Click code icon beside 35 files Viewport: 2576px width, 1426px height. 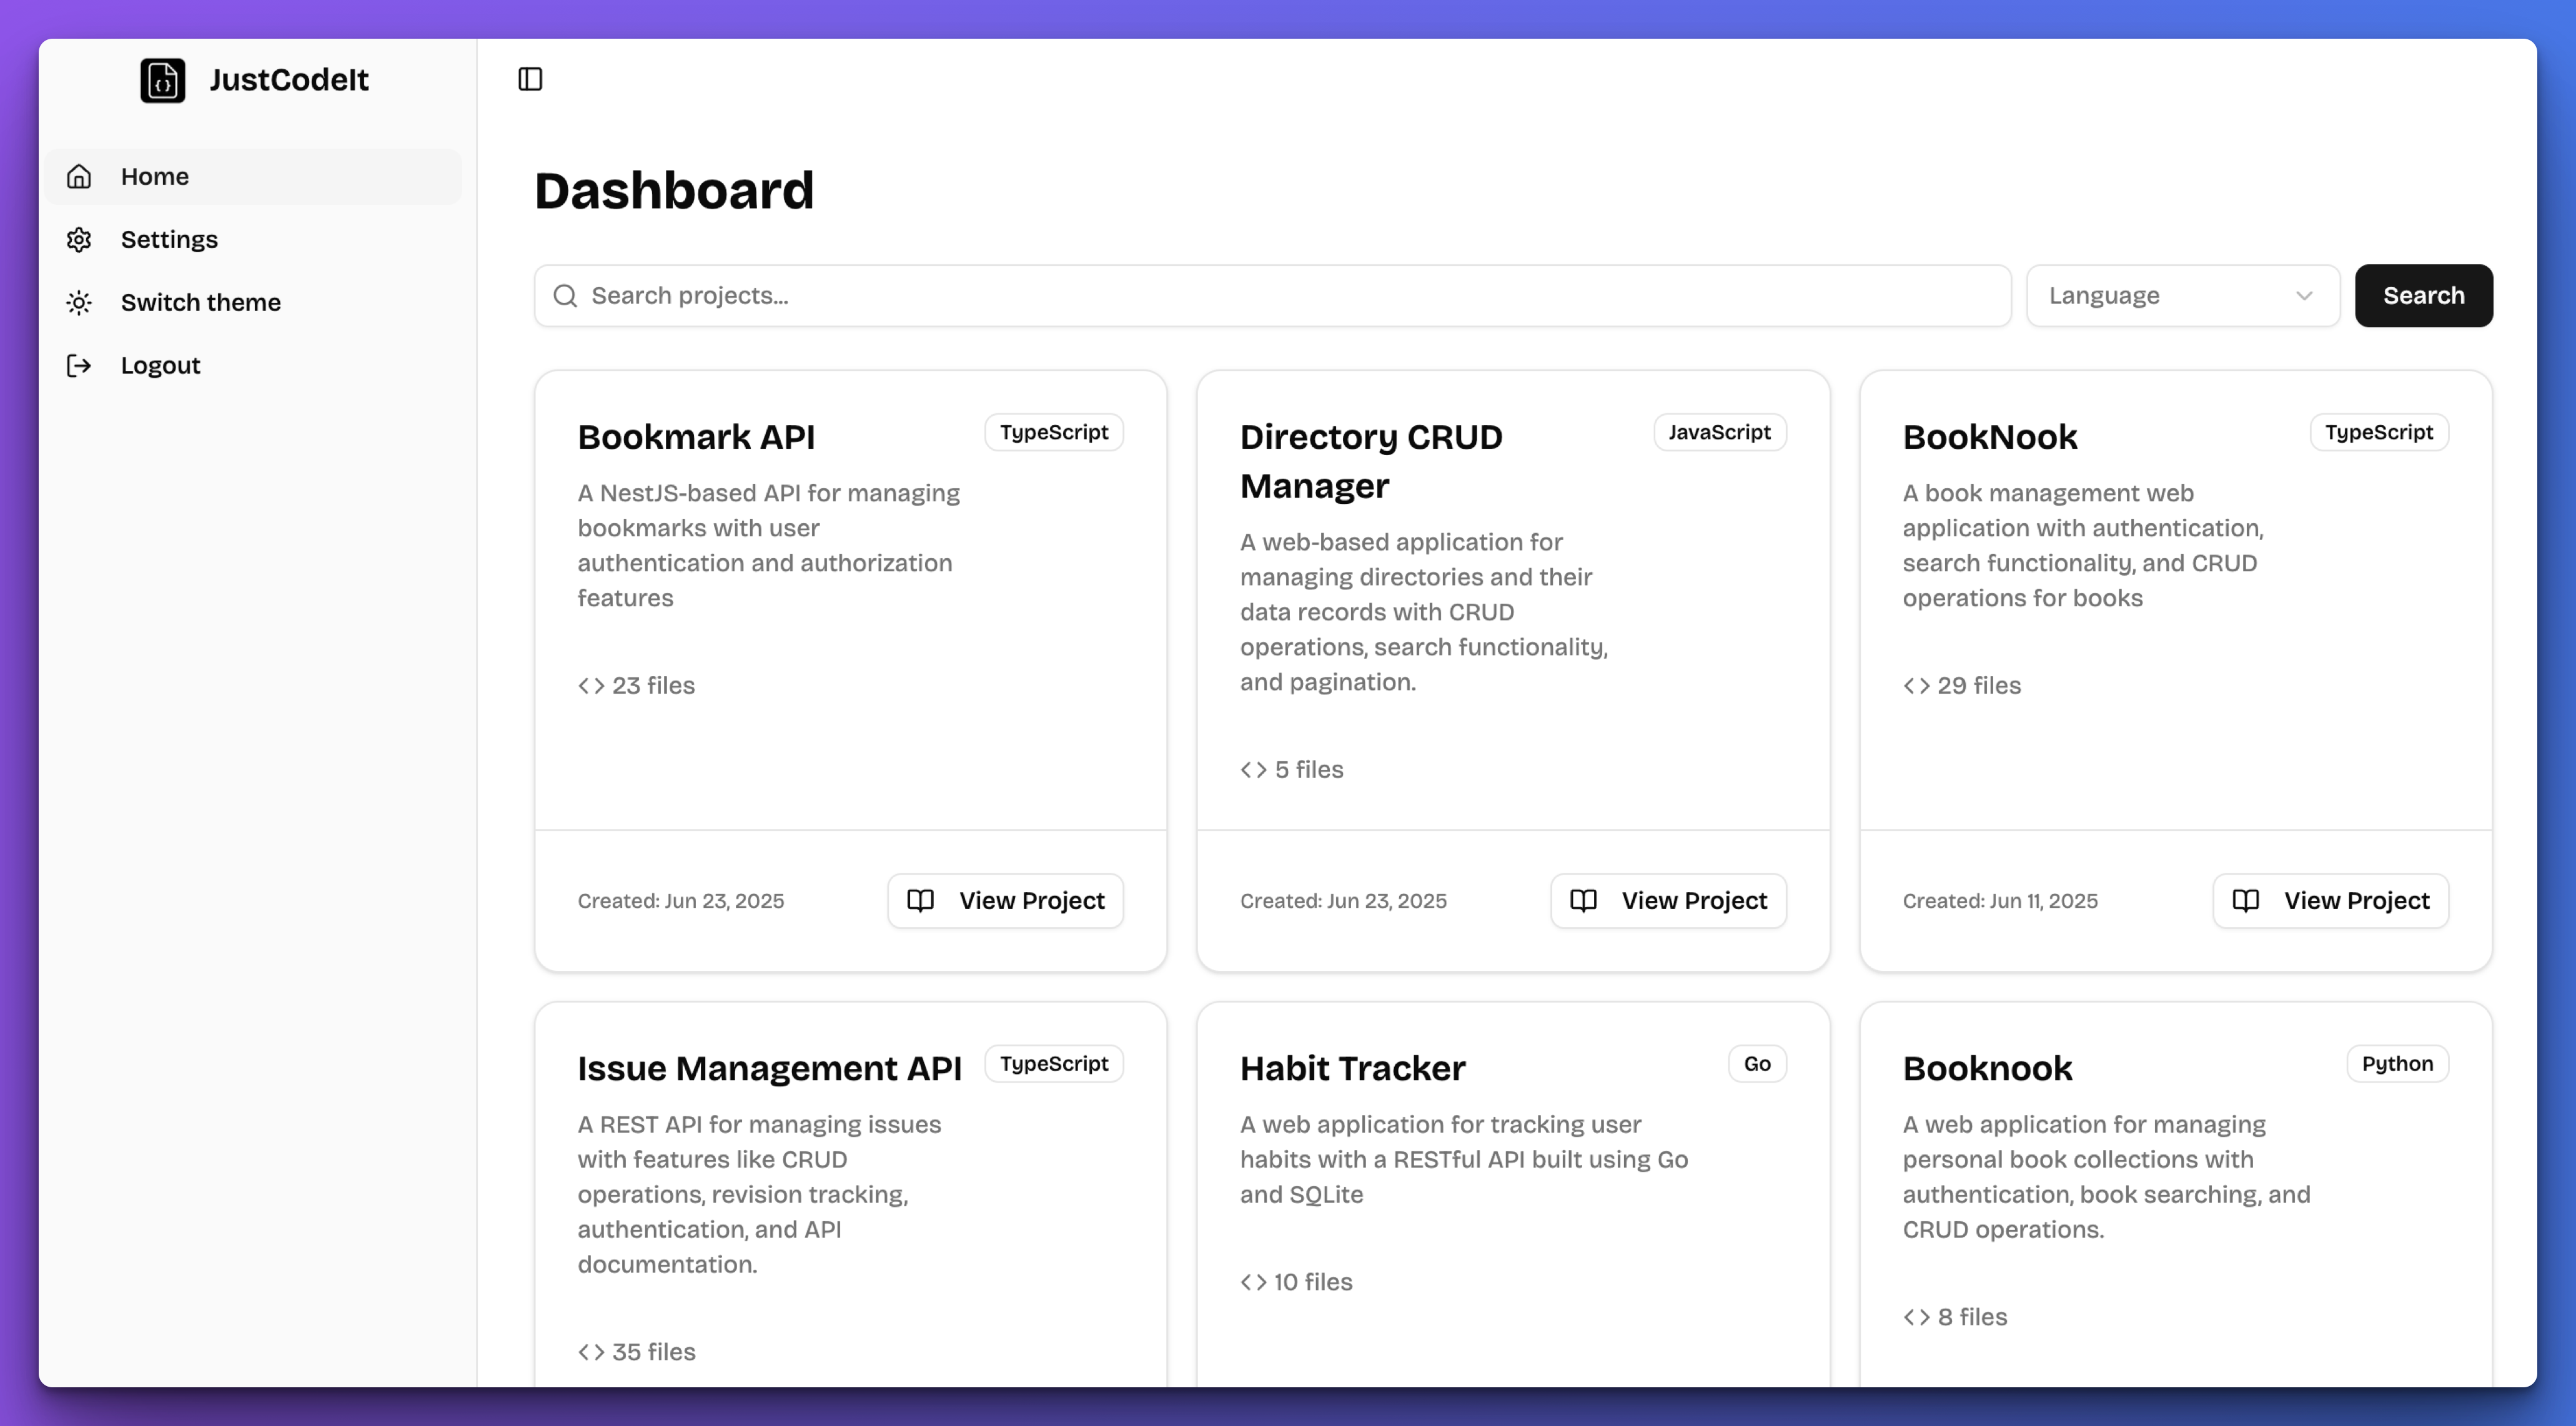(591, 1352)
